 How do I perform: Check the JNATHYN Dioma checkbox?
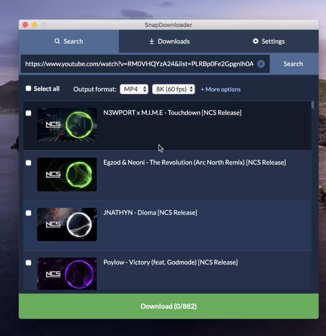click(x=29, y=213)
